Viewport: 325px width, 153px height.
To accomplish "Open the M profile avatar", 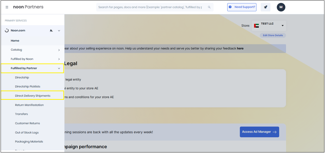I will tap(281, 7).
